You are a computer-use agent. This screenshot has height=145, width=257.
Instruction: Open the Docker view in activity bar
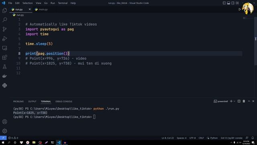4,76
